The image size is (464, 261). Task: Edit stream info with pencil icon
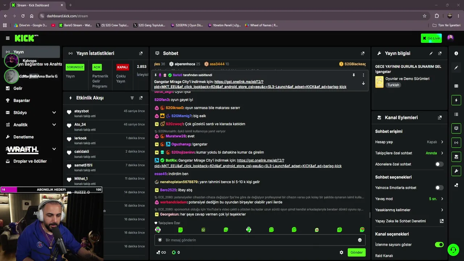(x=431, y=53)
